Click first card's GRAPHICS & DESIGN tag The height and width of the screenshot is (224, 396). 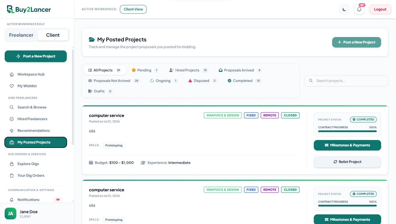point(223,116)
